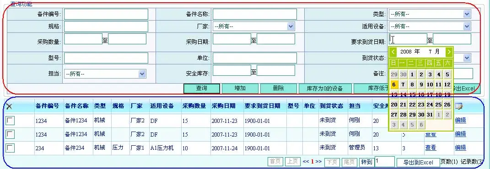
Task: Focus the page number box beside 转到
Action: point(385,162)
